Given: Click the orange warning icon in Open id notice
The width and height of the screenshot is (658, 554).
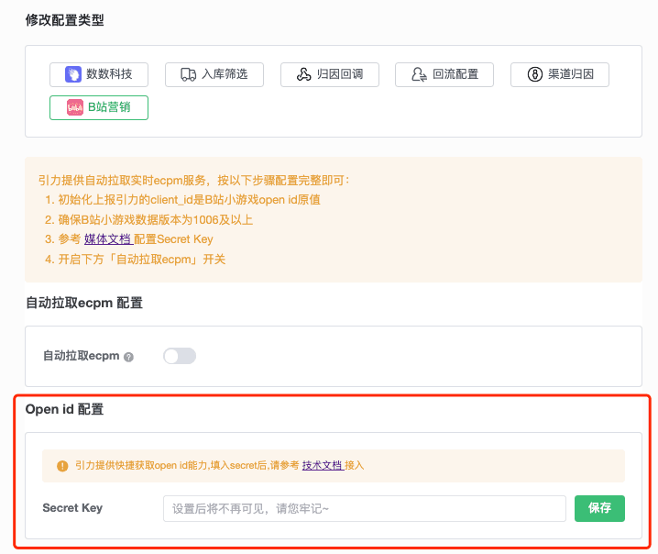Looking at the screenshot, I should 62,466.
